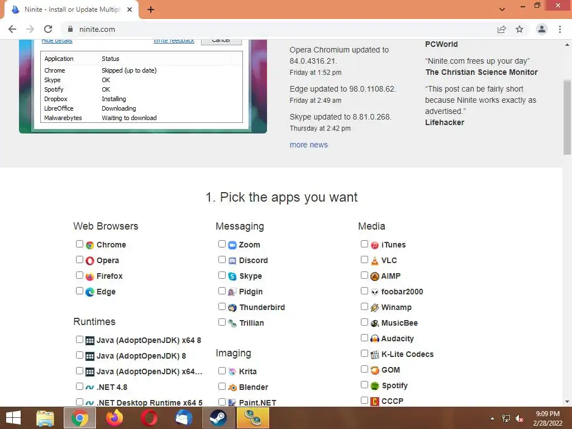This screenshot has width=572, height=429.
Task: Open a new browser tab
Action: 151,9
